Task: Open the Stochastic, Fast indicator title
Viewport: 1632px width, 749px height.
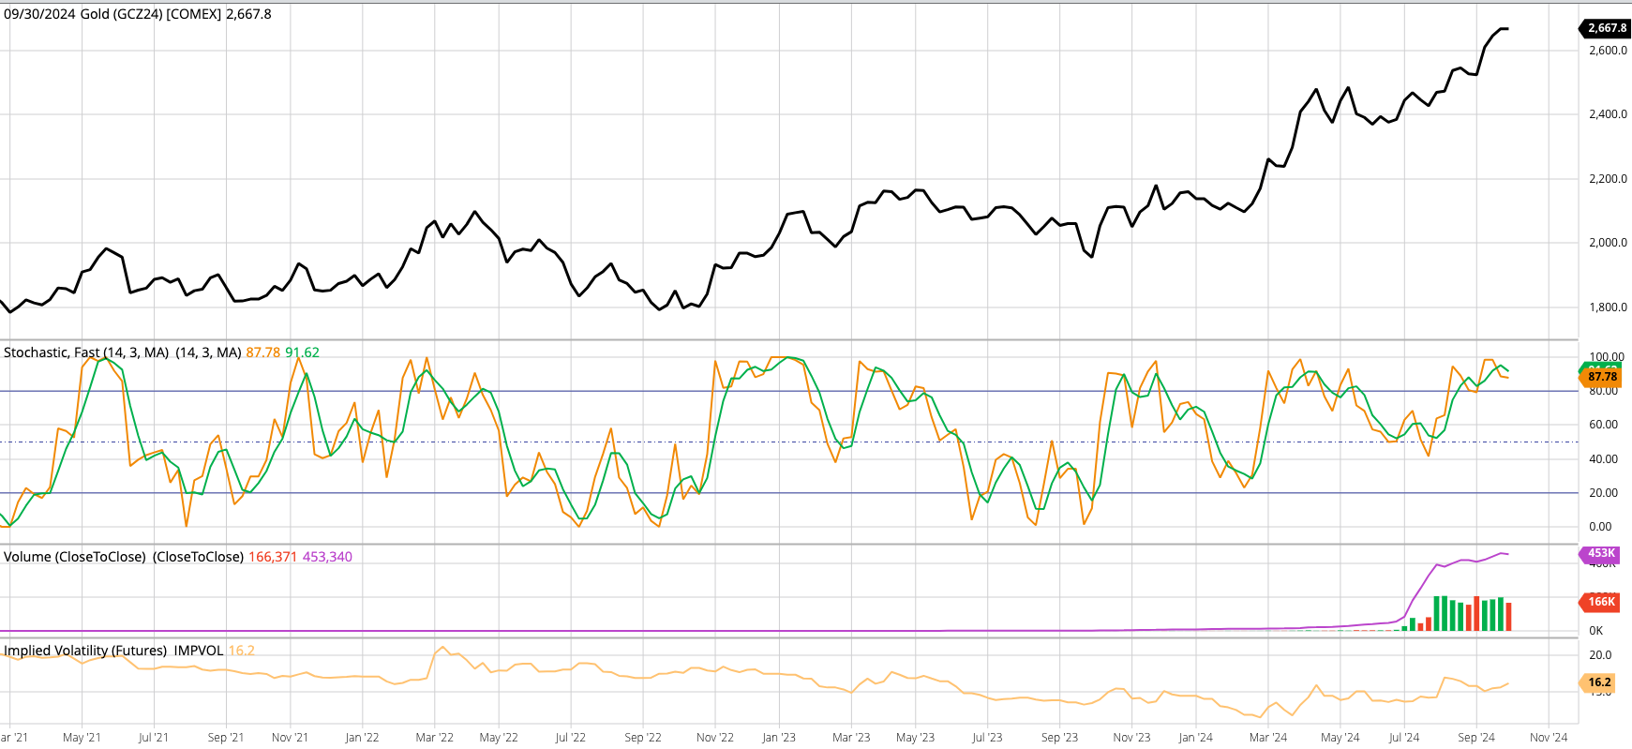Action: point(86,352)
